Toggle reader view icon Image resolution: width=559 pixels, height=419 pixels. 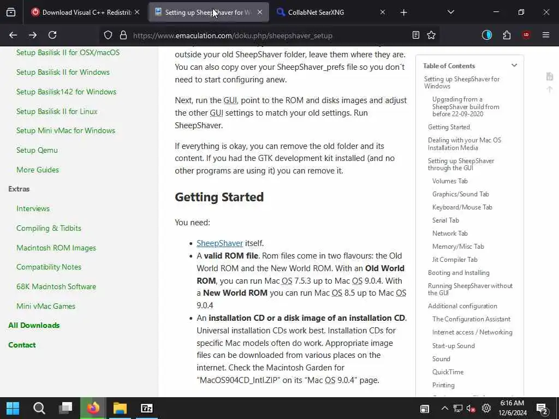tap(415, 35)
